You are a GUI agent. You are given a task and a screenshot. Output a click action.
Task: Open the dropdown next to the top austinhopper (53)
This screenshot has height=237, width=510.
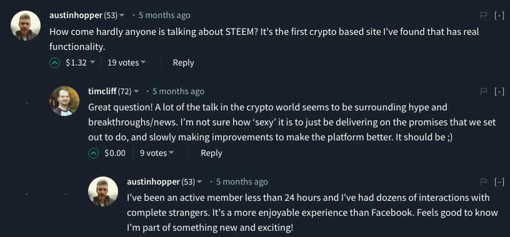coord(122,15)
